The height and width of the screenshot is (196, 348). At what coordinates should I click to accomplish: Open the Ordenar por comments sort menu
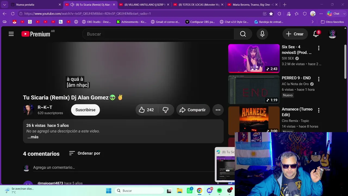pyautogui.click(x=85, y=153)
